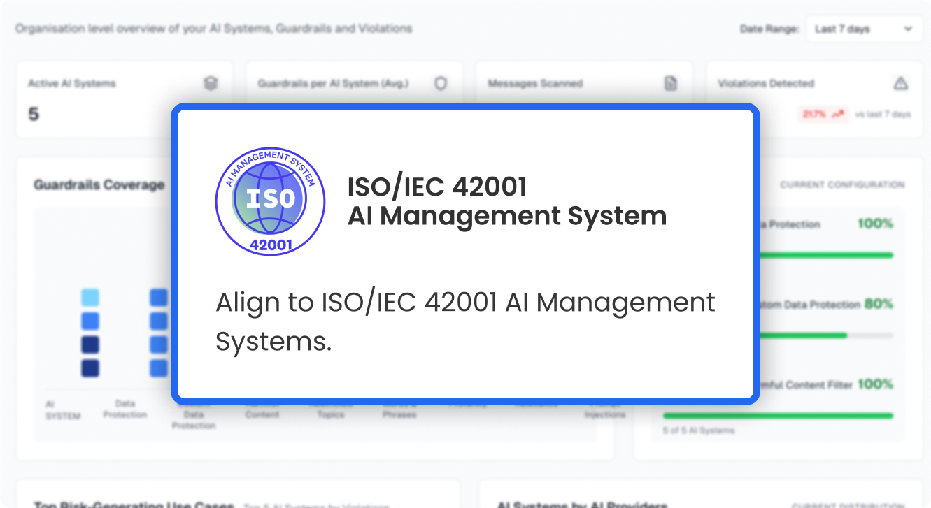Image resolution: width=931 pixels, height=508 pixels.
Task: Click the CURRENT CONFIGURATION label
Action: pyautogui.click(x=842, y=185)
